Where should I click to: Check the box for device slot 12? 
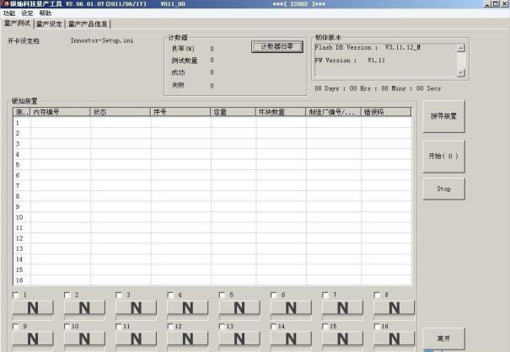point(170,326)
